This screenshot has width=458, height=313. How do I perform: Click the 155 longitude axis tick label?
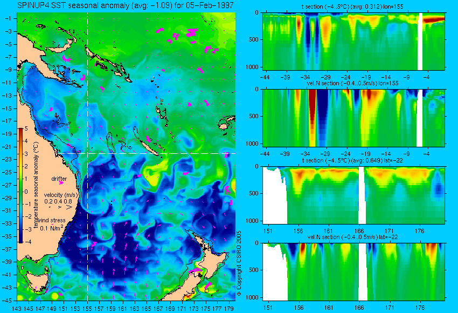(x=87, y=308)
